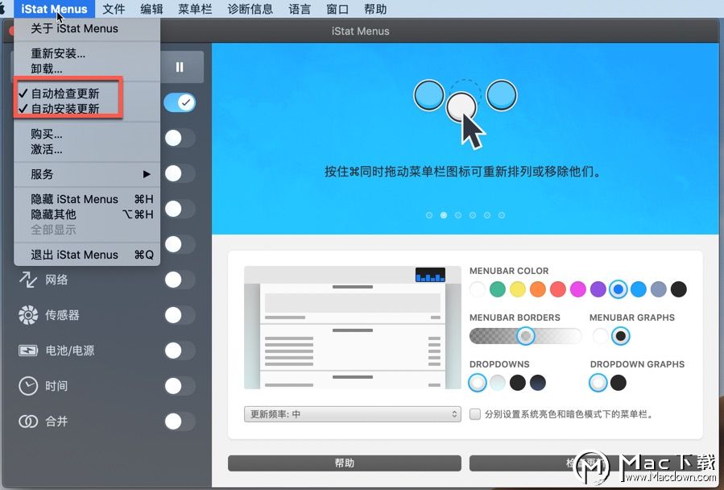The height and width of the screenshot is (490, 724).
Task: Click the sensor fan icon in sidebar
Action: tap(28, 315)
